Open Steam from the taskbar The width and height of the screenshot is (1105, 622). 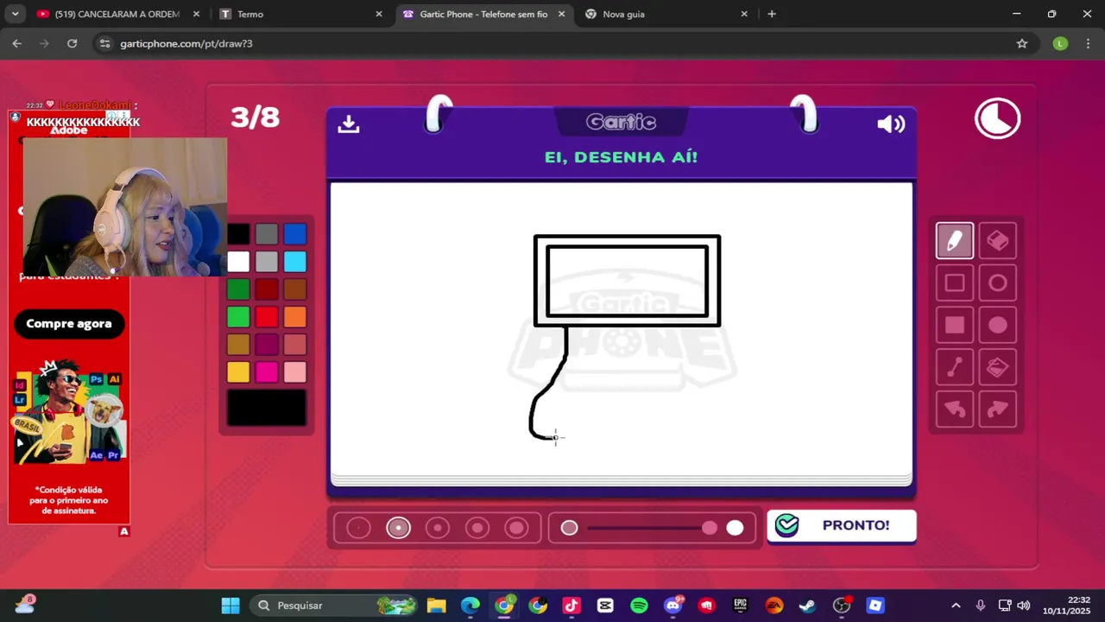click(808, 606)
